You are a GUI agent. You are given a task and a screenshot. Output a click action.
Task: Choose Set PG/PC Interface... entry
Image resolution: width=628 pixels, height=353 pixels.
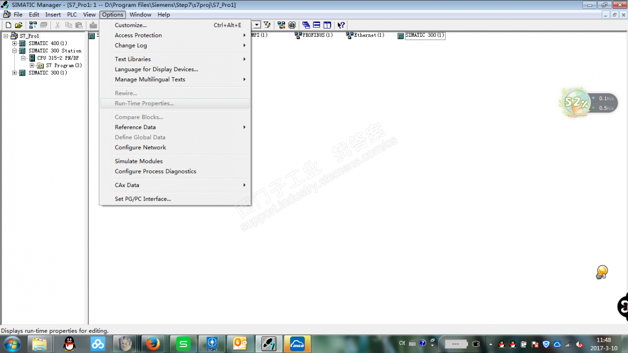click(175, 199)
